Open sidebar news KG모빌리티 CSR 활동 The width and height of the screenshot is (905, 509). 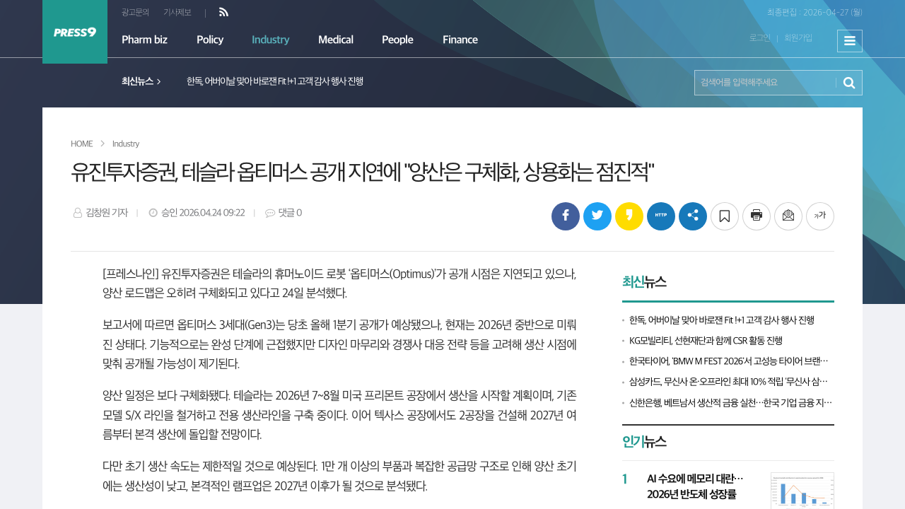pos(706,341)
